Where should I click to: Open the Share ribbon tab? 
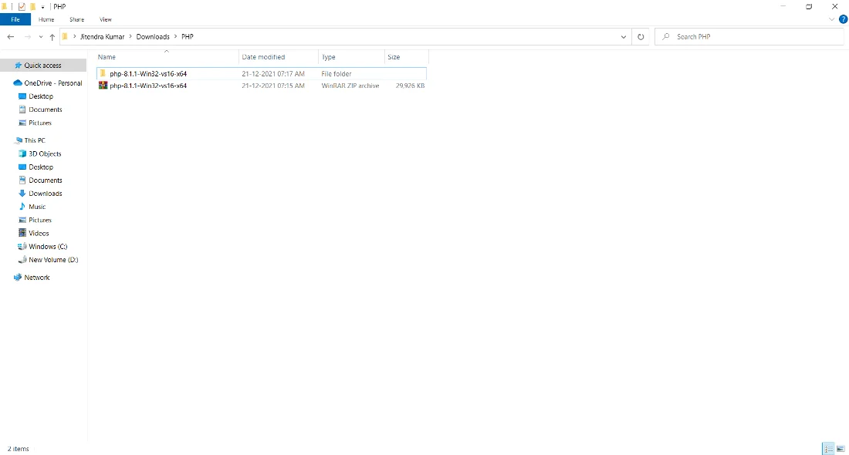coord(77,19)
